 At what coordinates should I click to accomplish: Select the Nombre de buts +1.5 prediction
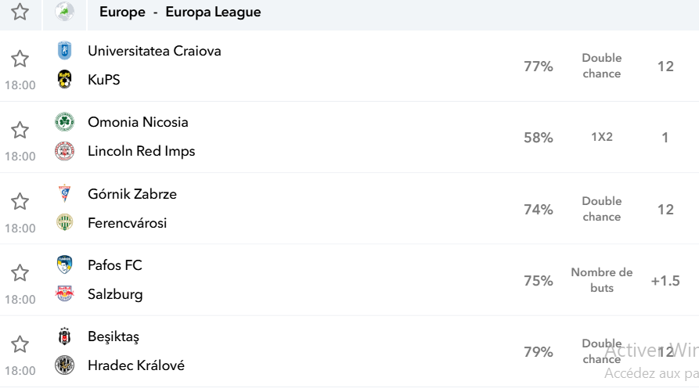602,280
